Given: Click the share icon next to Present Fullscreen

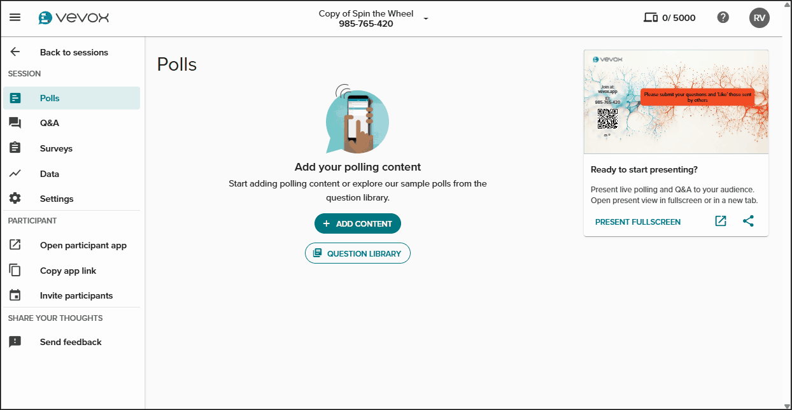Looking at the screenshot, I should click(748, 221).
